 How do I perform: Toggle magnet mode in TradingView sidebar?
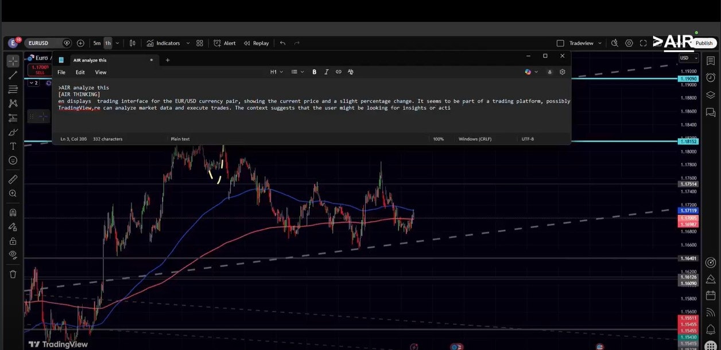coord(13,212)
